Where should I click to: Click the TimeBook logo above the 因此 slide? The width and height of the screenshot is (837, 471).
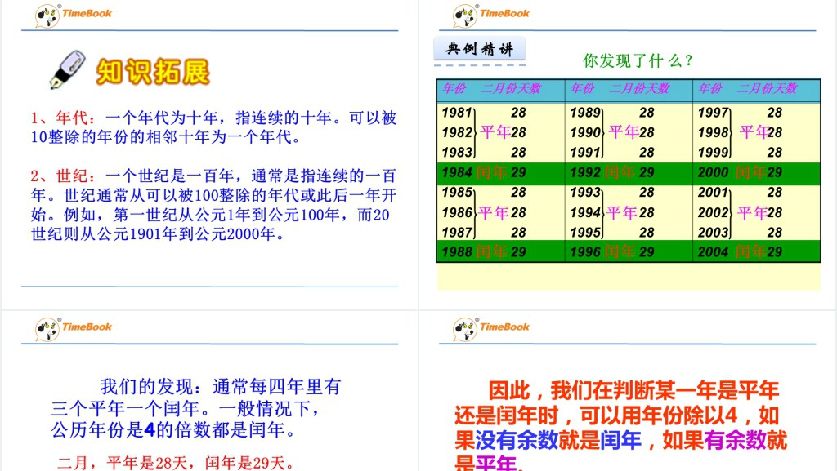491,328
